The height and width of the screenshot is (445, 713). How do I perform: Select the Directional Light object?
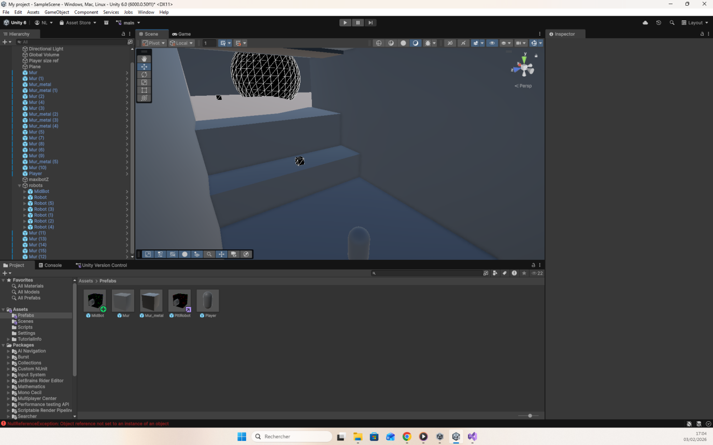click(x=46, y=49)
